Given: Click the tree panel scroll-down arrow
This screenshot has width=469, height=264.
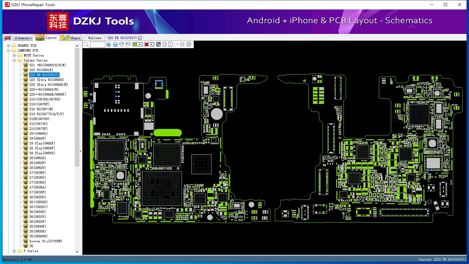Looking at the screenshot, I should coord(77,252).
